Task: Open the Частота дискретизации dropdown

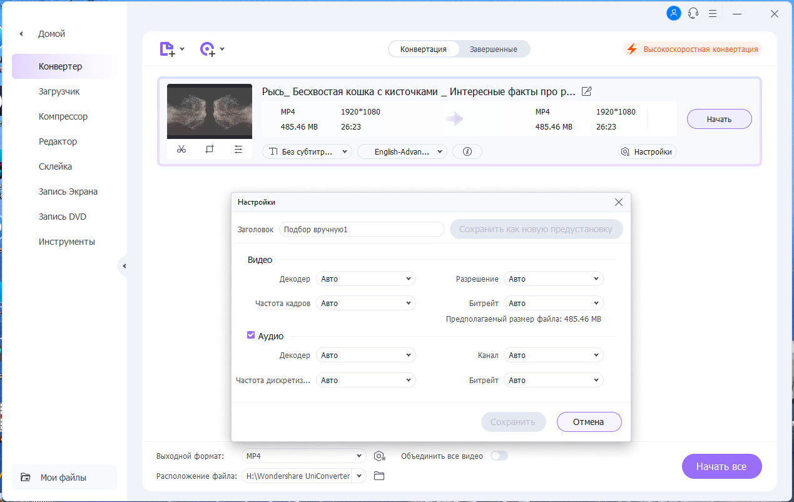Action: [x=366, y=380]
